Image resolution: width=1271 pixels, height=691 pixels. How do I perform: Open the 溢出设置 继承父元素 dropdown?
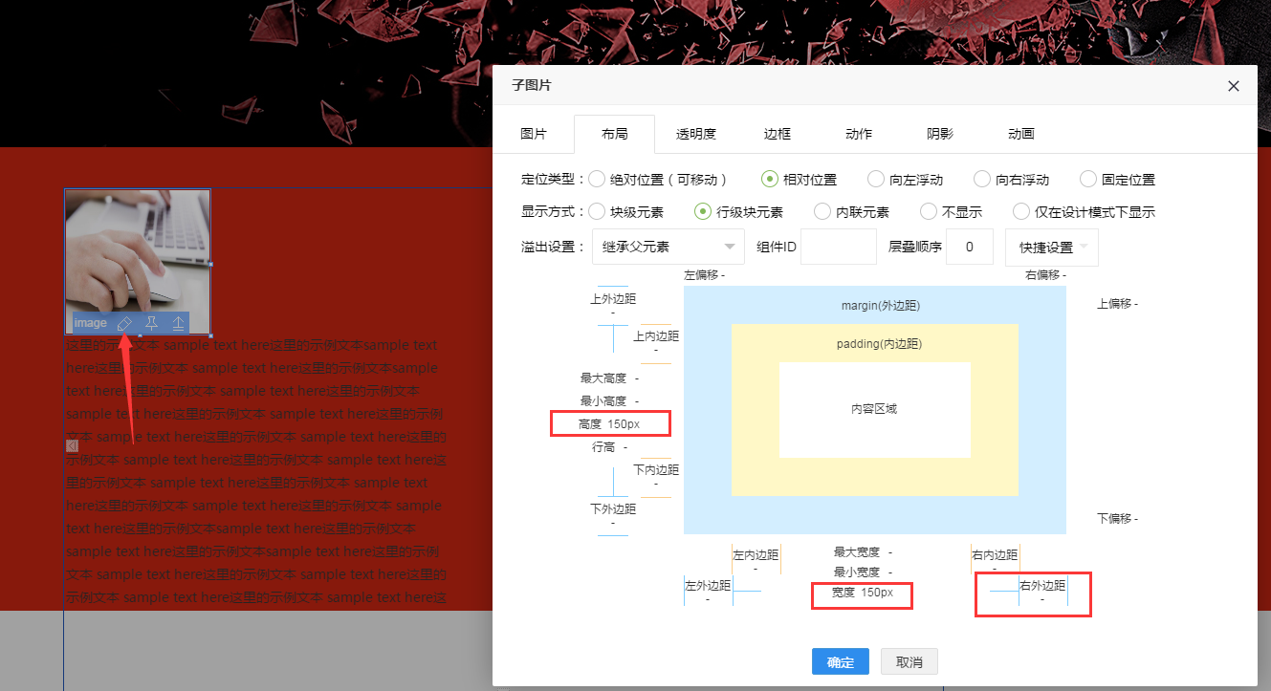click(x=668, y=247)
